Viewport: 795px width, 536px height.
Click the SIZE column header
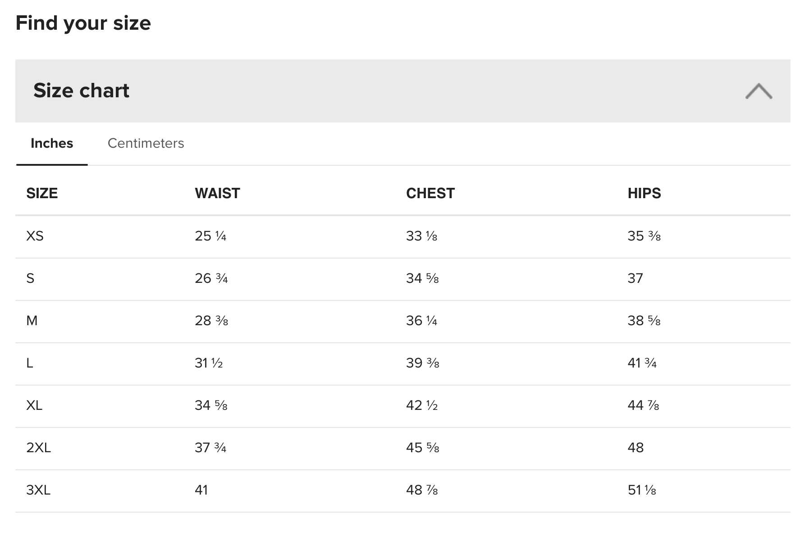click(x=42, y=193)
